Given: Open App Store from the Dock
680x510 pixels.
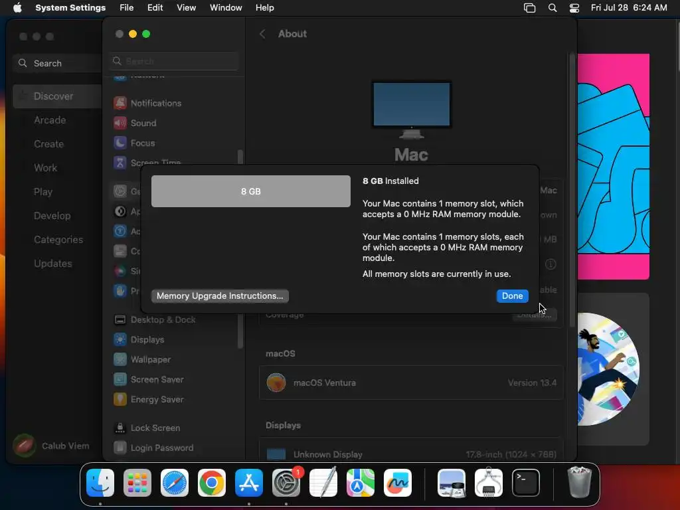Looking at the screenshot, I should 249,483.
